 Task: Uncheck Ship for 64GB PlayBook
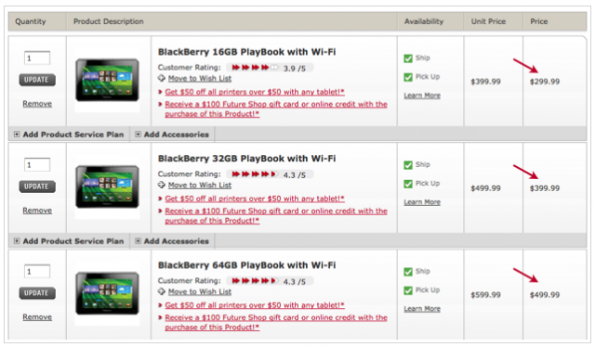[x=408, y=272]
